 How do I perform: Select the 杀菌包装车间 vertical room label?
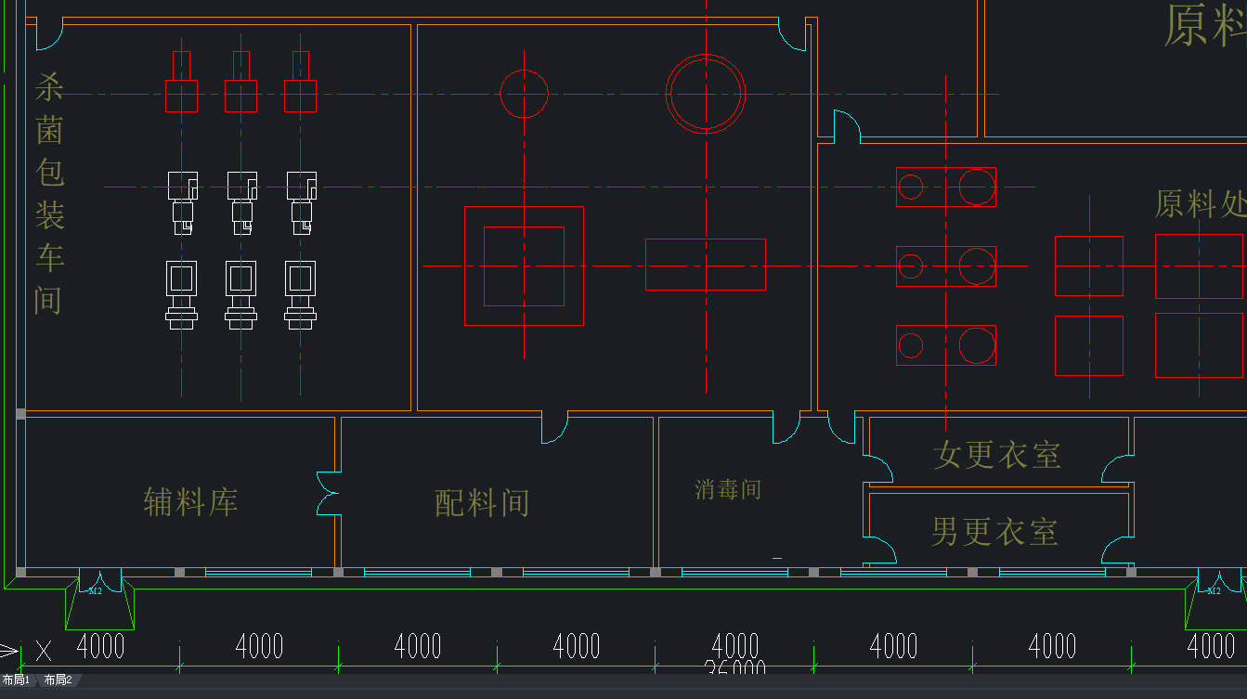click(x=49, y=195)
